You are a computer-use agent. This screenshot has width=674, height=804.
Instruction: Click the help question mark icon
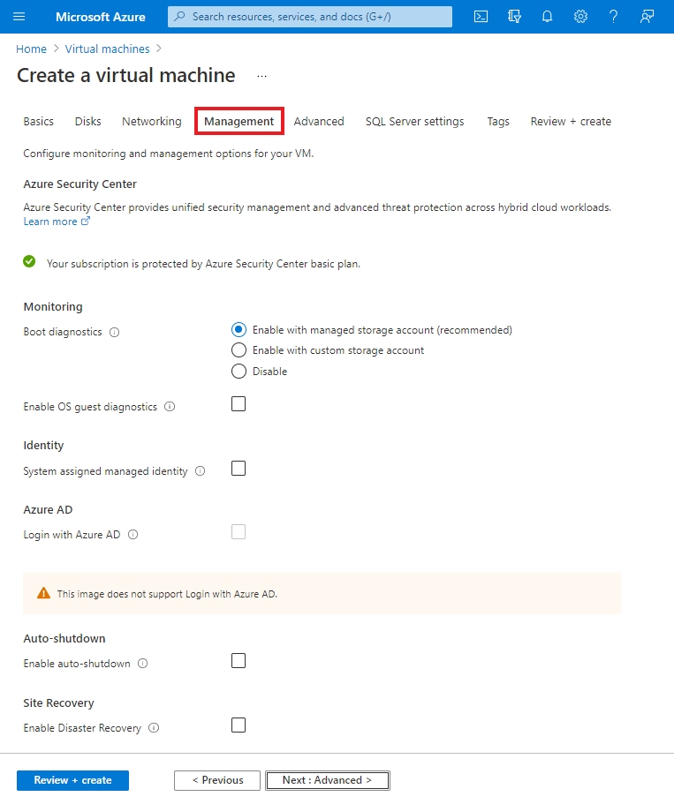click(x=613, y=17)
